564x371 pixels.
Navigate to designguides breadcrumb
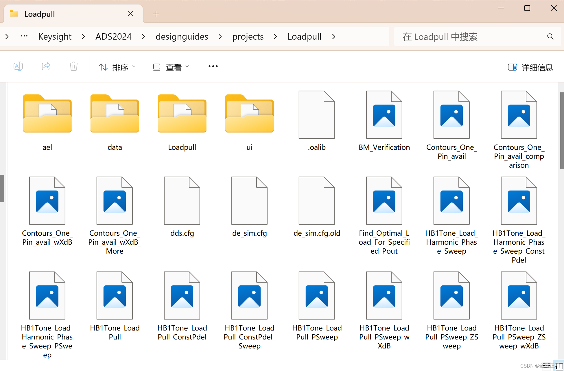(182, 37)
